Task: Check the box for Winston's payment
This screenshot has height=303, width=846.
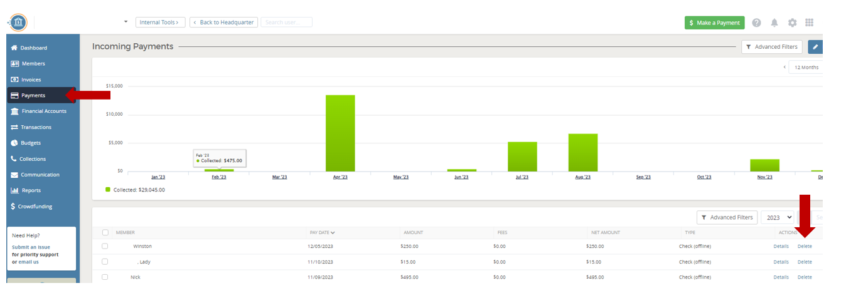Action: (x=105, y=246)
